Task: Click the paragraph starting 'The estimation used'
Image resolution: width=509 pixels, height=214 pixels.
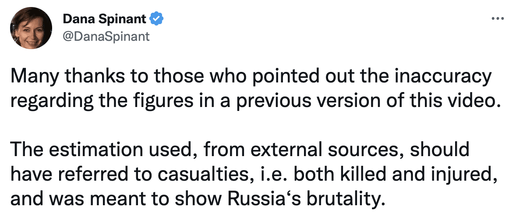Action: tap(254, 175)
